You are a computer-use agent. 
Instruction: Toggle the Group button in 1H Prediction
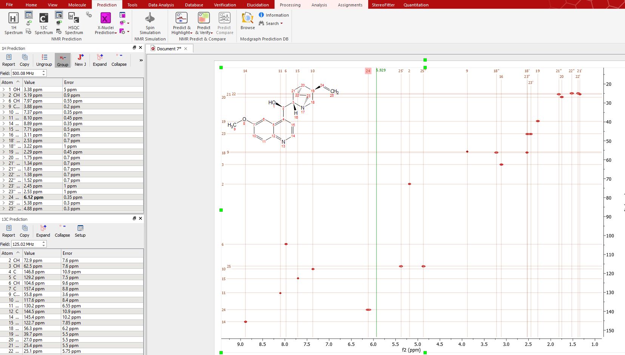pyautogui.click(x=62, y=60)
